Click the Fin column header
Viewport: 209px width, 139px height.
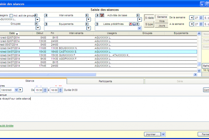[x=52, y=33]
